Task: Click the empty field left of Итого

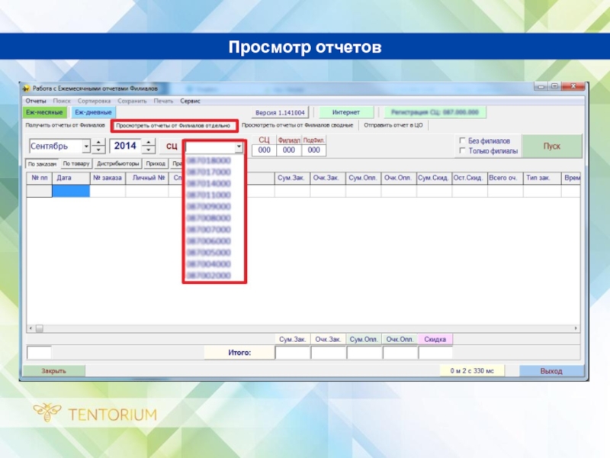Action: 39,353
